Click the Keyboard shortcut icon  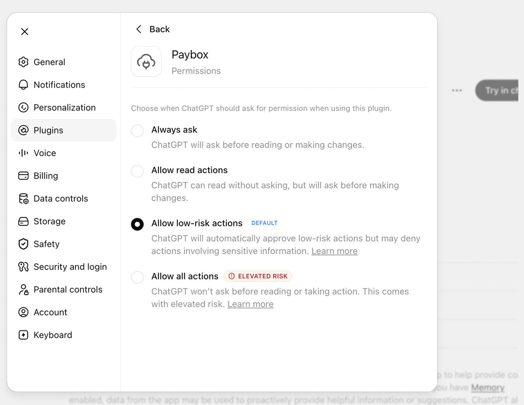pyautogui.click(x=23, y=335)
